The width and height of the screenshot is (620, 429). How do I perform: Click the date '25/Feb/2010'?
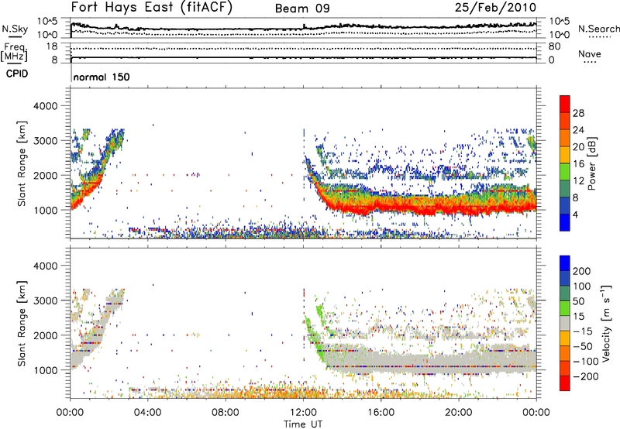point(495,7)
